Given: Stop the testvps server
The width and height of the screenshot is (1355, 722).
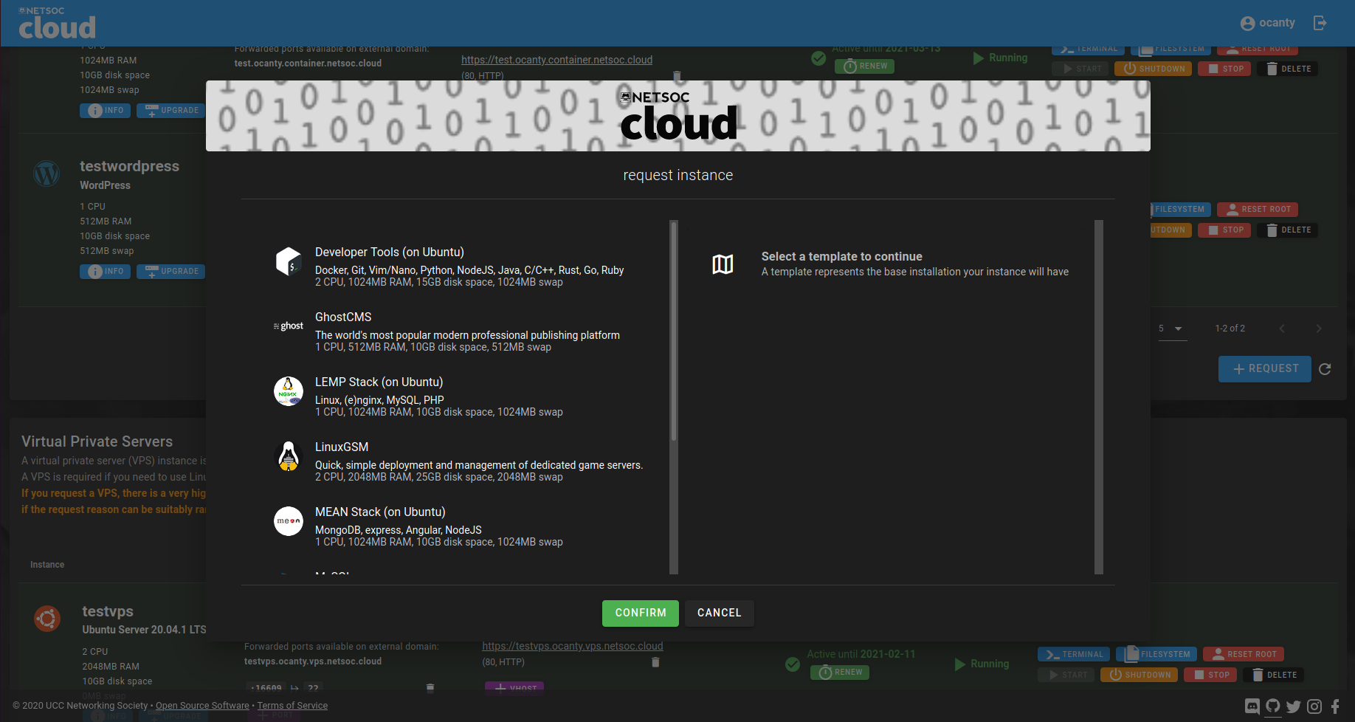Looking at the screenshot, I should pyautogui.click(x=1210, y=675).
